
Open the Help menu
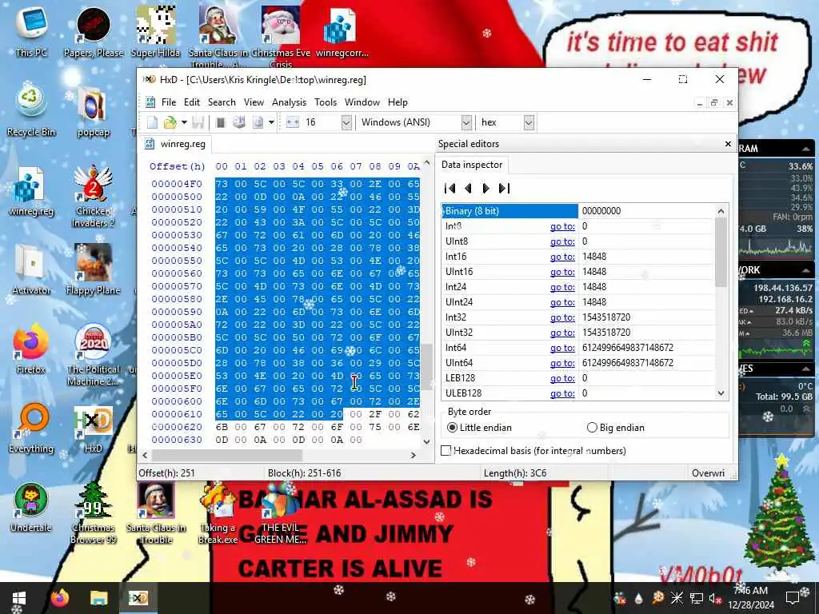tap(398, 102)
